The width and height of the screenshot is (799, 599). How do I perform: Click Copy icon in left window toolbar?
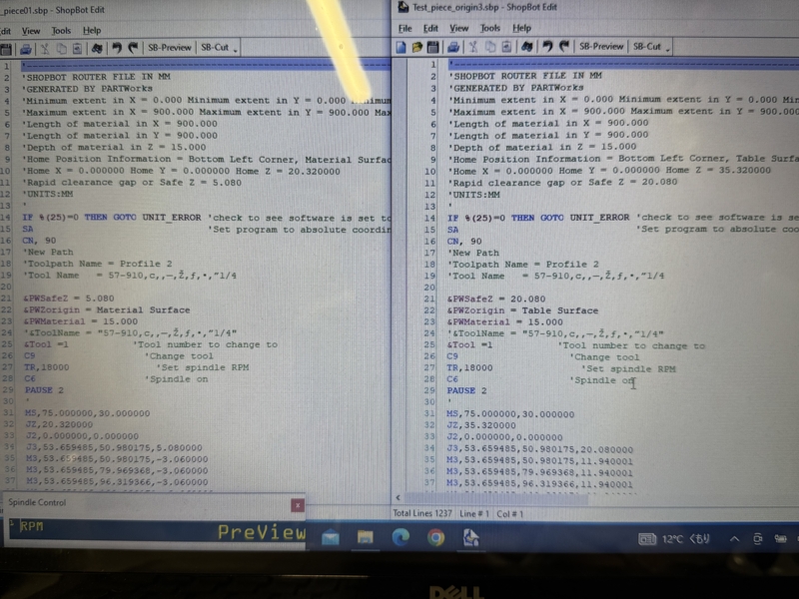point(61,49)
